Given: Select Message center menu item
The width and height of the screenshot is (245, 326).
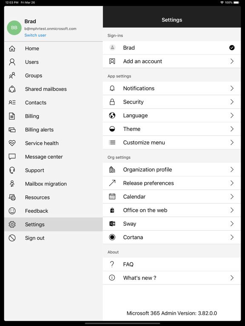Looking at the screenshot, I should click(x=53, y=157).
